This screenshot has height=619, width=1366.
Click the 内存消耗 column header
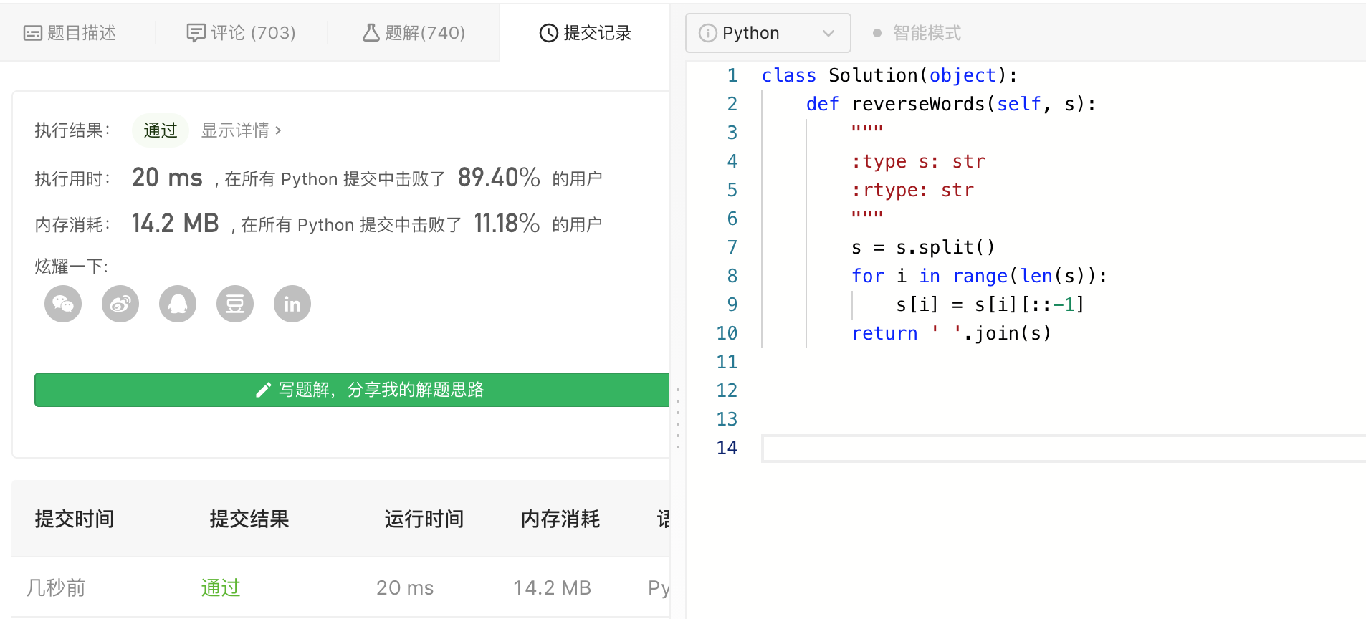pyautogui.click(x=560, y=519)
